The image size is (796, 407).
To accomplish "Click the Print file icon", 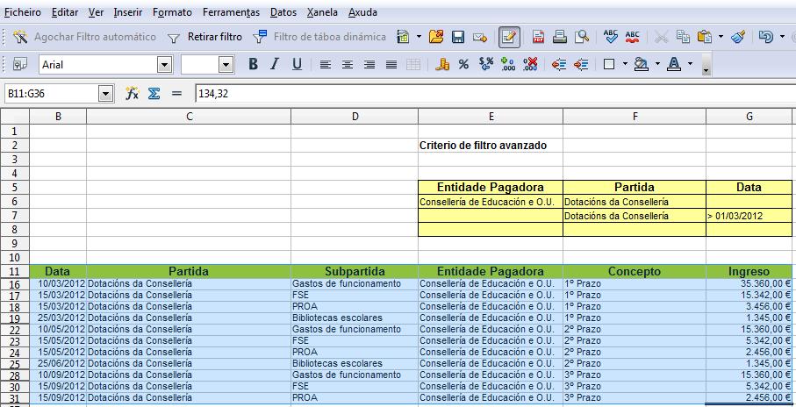I will tap(559, 37).
